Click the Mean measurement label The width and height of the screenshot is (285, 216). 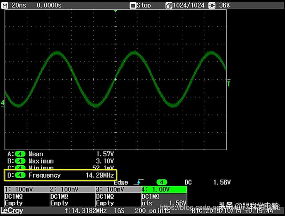click(36, 154)
